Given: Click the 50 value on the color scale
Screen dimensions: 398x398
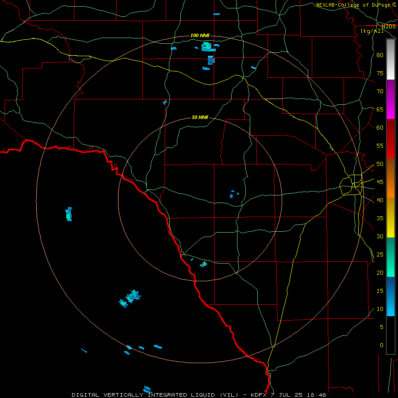Looking at the screenshot, I should [380, 164].
